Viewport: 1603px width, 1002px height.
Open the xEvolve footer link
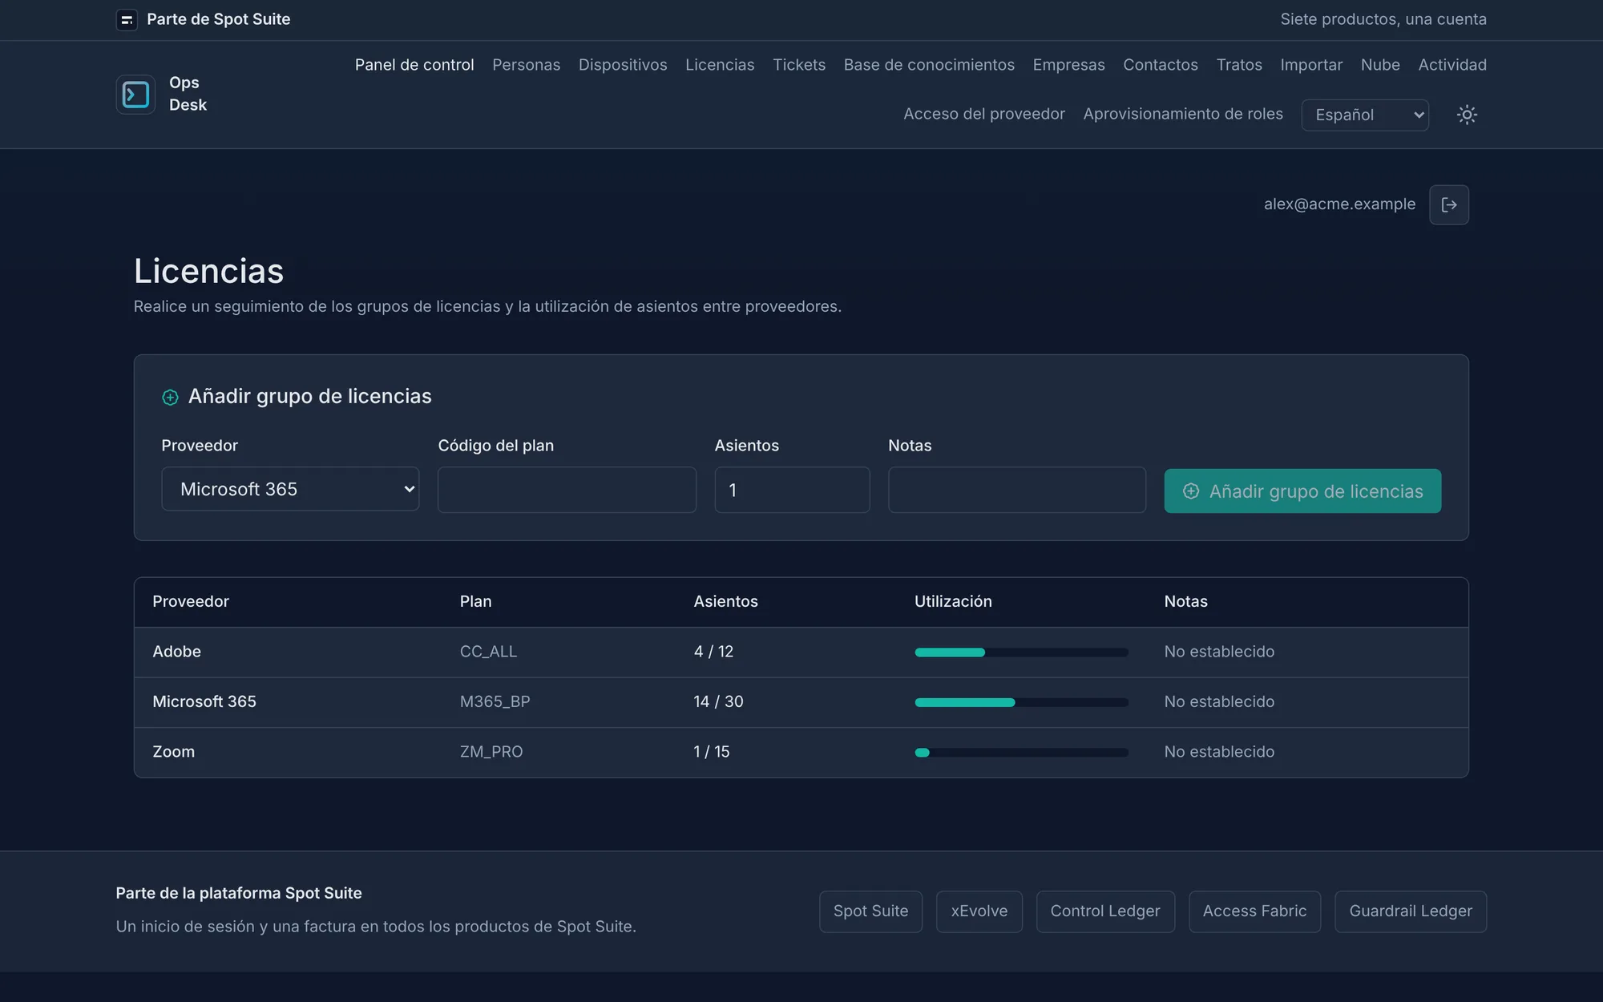[x=979, y=911]
